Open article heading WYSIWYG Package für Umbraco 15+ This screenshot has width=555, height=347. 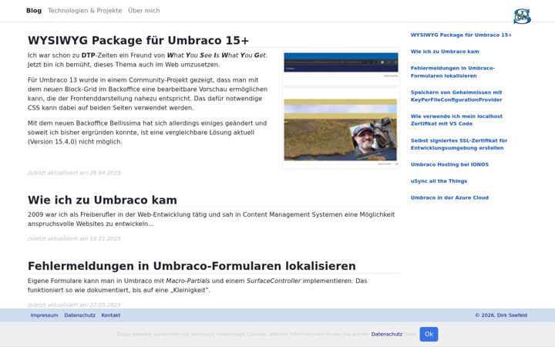[x=139, y=40]
